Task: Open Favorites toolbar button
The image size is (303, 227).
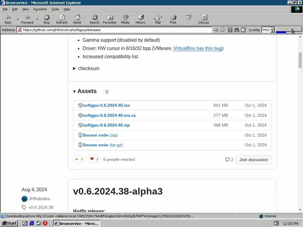Action: click(110, 19)
